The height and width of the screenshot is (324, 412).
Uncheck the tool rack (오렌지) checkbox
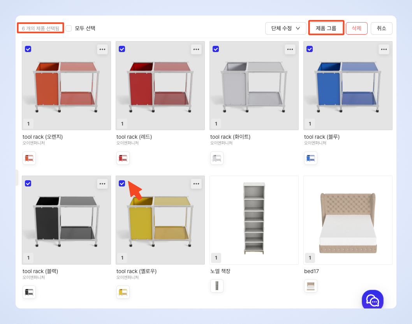click(28, 49)
